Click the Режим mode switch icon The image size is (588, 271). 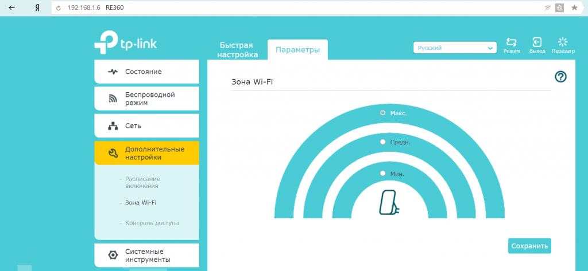pyautogui.click(x=511, y=42)
